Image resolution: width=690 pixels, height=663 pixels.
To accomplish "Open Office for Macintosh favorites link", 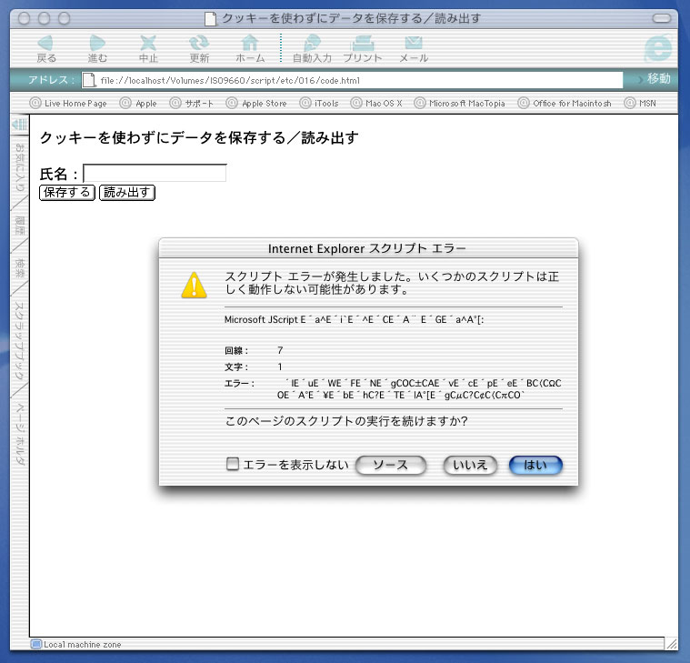I will click(565, 104).
